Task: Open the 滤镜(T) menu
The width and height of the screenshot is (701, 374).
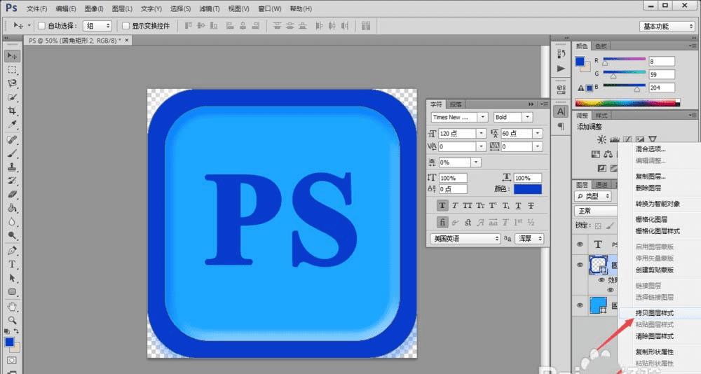Action: coord(209,8)
